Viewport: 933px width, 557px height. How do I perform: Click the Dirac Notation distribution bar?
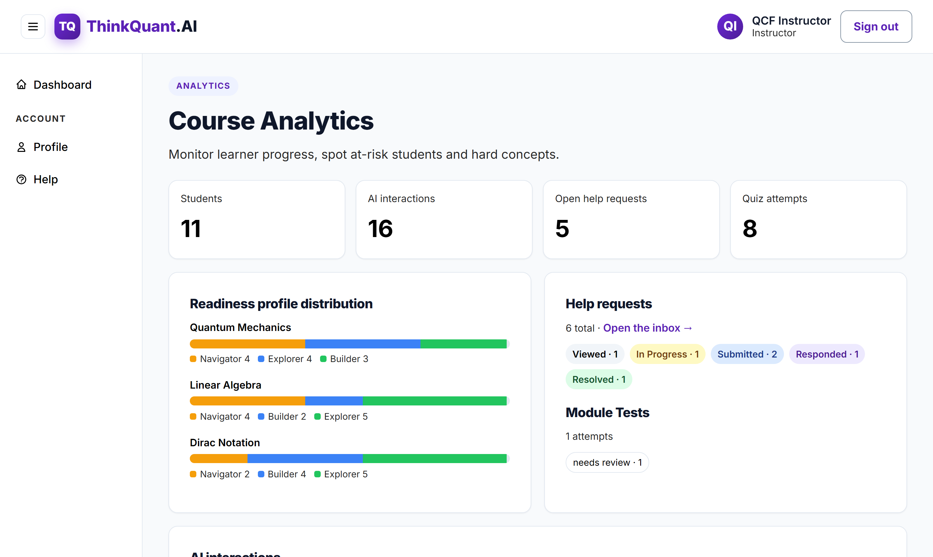coord(350,459)
